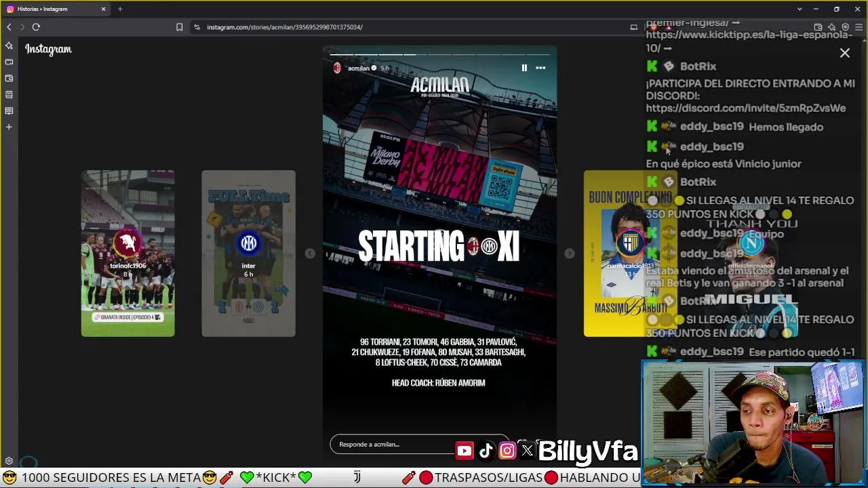This screenshot has height=488, width=868.
Task: Close the stories viewer with the X
Action: coord(845,53)
